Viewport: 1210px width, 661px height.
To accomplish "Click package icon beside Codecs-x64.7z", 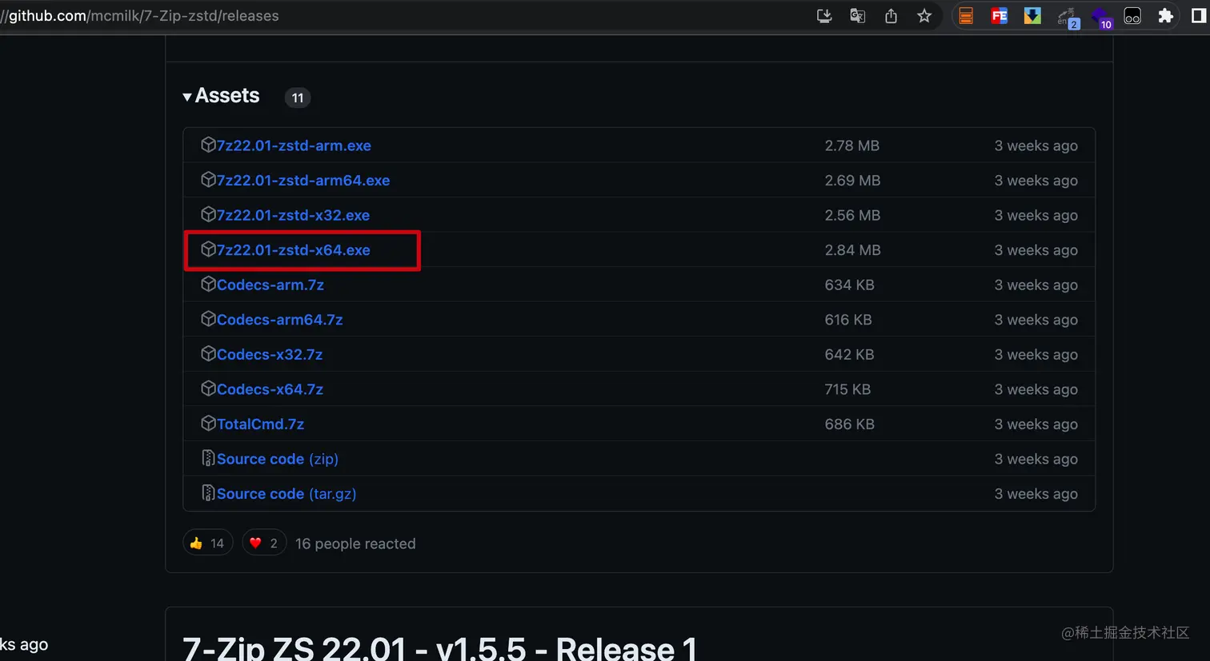I will [x=208, y=388].
